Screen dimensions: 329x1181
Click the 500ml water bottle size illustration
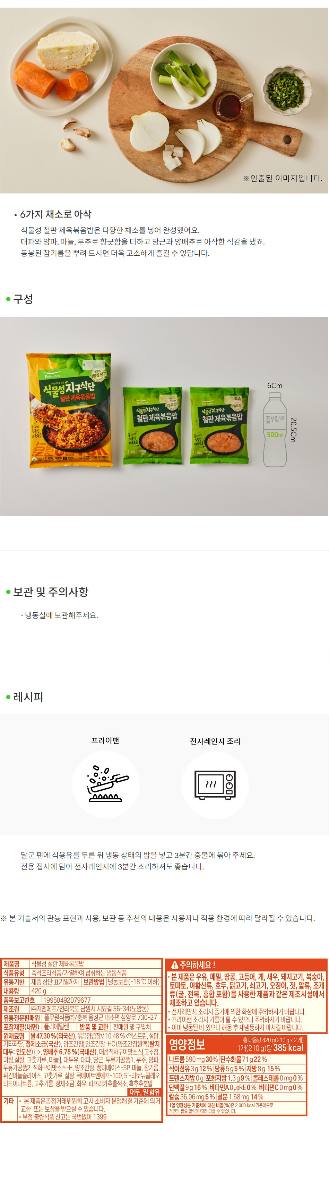(x=275, y=430)
